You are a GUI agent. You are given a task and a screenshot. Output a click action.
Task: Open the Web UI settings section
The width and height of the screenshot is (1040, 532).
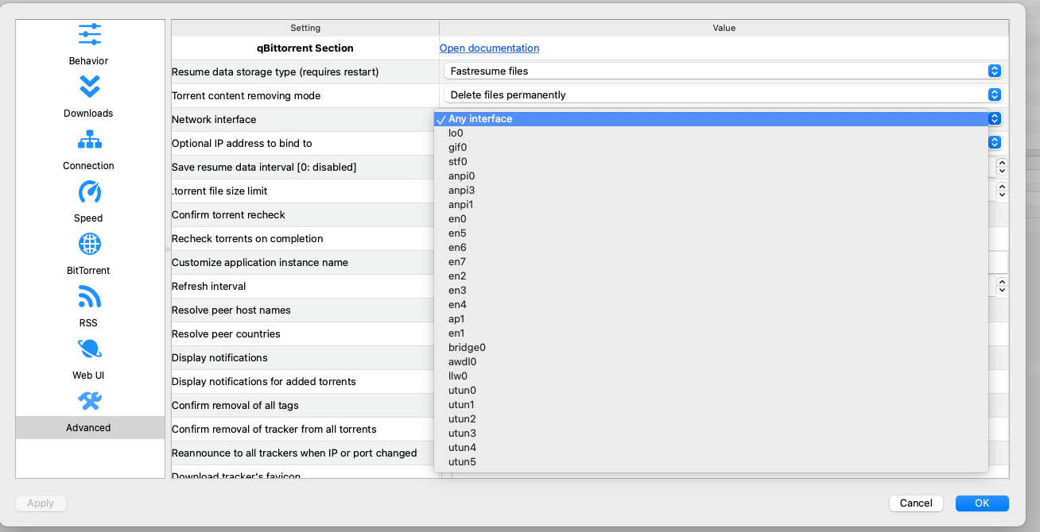coord(89,359)
